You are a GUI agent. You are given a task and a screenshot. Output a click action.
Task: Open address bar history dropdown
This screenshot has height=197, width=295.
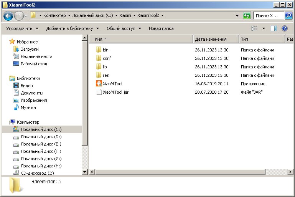(237, 16)
